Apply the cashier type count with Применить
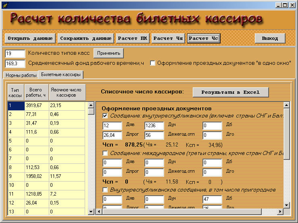Viewport: 298px width, 223px height. tap(108, 53)
